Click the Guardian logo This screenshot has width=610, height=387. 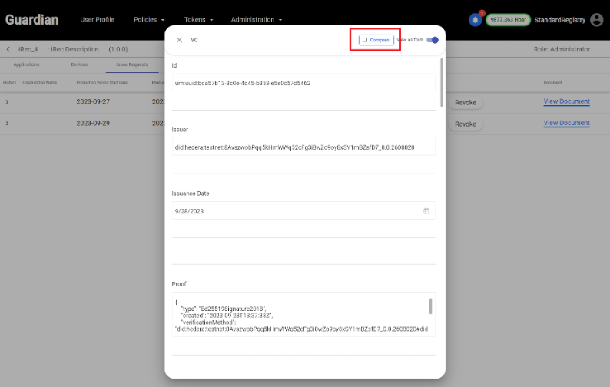point(32,19)
